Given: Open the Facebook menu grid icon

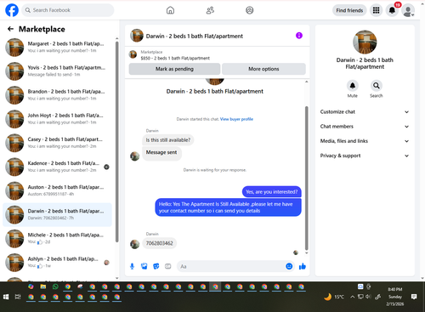Looking at the screenshot, I should (376, 10).
